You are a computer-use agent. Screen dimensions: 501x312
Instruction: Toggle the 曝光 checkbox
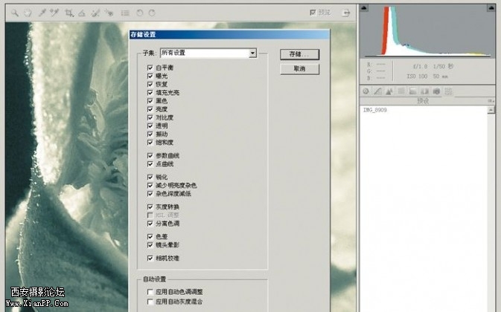pos(150,76)
